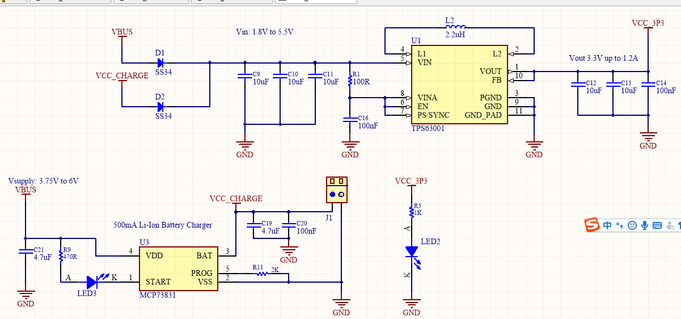Open the soft keyboard on IME bar
This screenshot has width=681, height=319.
click(657, 225)
